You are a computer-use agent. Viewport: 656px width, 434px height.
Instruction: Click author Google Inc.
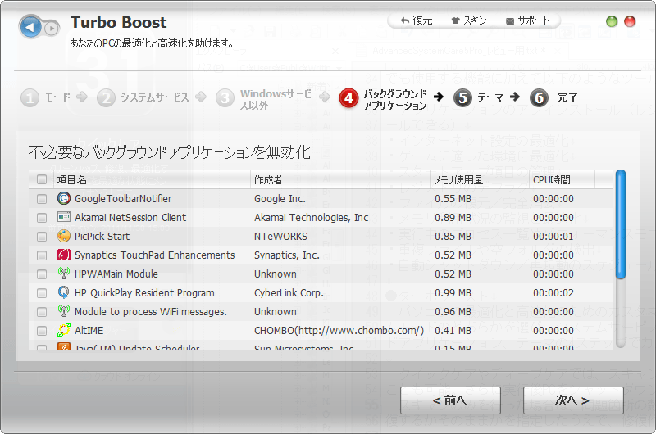pos(280,199)
